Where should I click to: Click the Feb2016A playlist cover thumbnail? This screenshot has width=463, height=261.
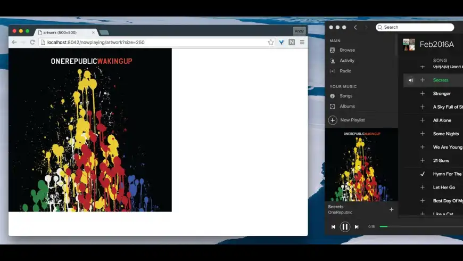pos(409,45)
